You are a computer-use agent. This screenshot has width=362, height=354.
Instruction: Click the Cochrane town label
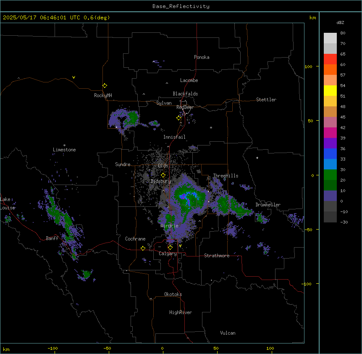click(x=135, y=239)
